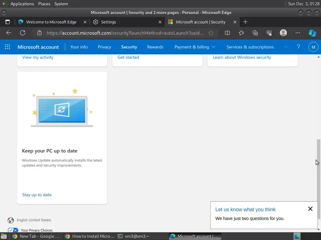
Task: Expand the Payment & billing dropdown
Action: (195, 47)
